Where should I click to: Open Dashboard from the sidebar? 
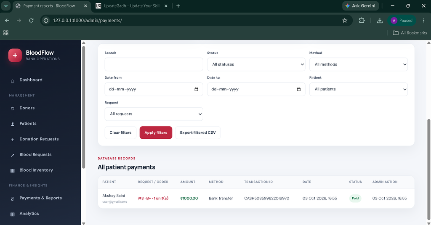(x=31, y=80)
